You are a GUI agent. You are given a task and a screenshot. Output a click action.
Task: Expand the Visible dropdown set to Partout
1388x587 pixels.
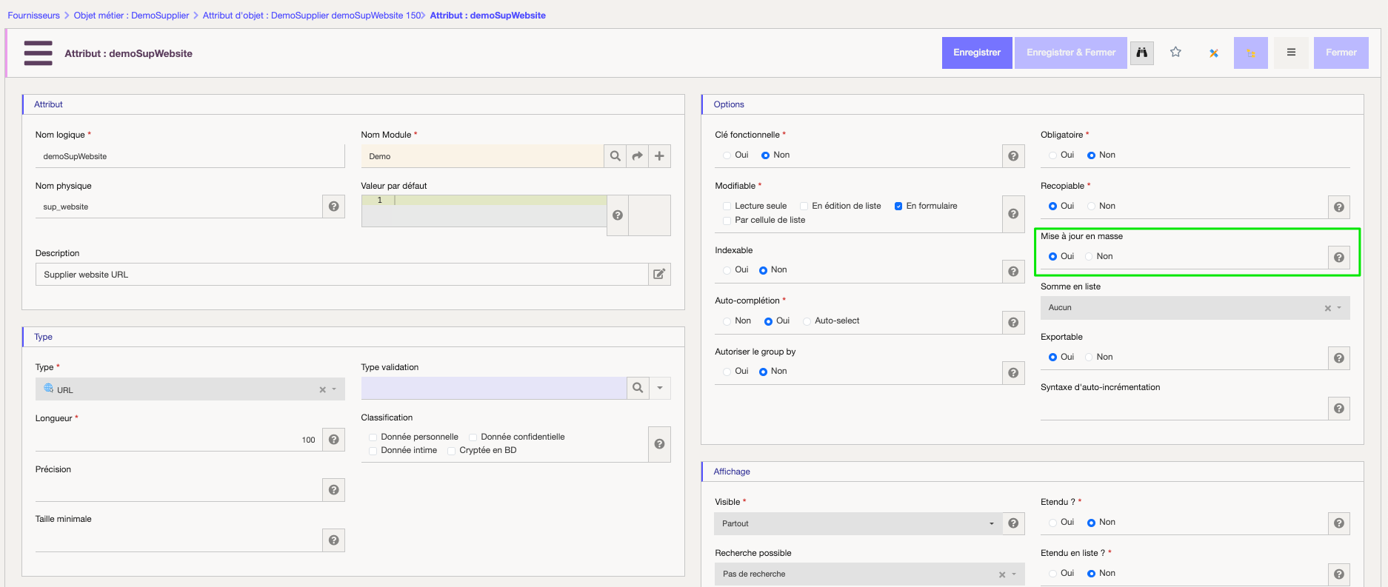(858, 523)
